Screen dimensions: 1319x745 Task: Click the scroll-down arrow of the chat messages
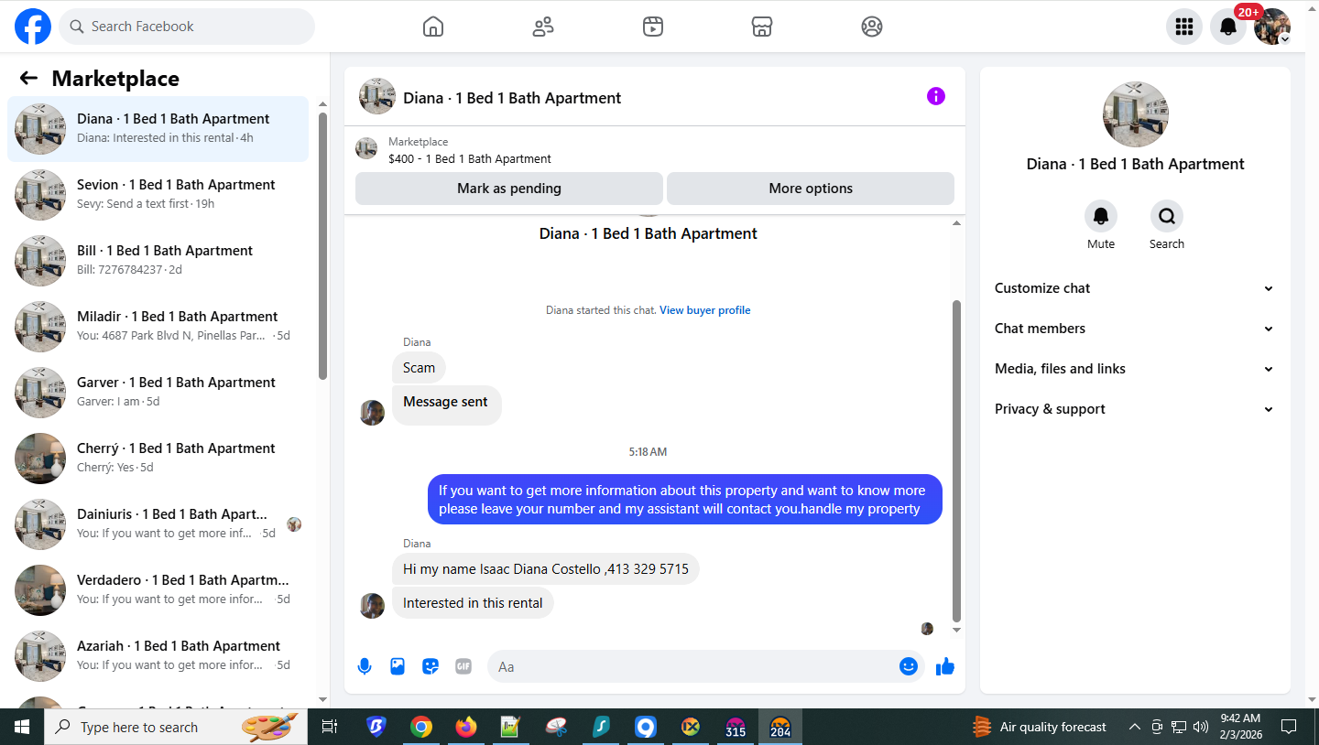[957, 631]
